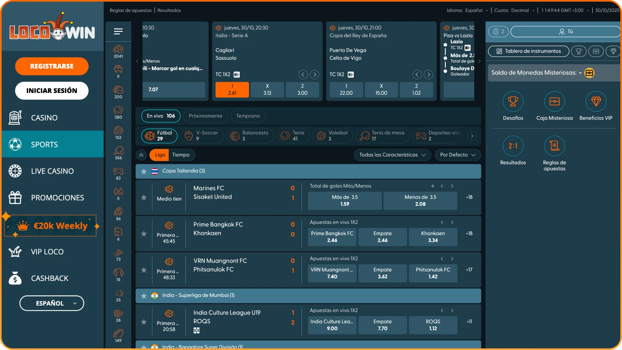Favorite the India Superliga de Mumbai league
The width and height of the screenshot is (622, 350).
click(144, 296)
